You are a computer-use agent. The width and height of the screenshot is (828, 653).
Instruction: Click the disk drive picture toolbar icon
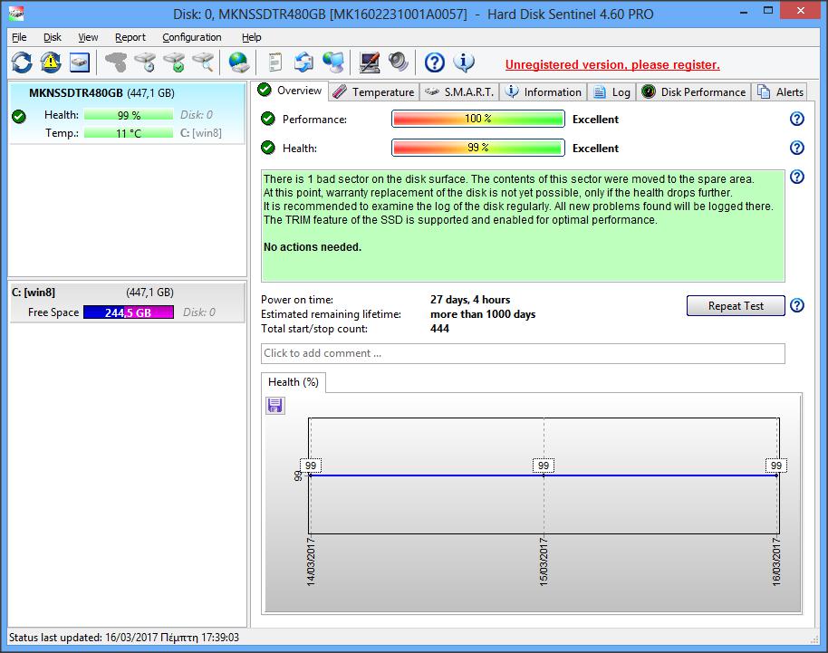point(79,62)
